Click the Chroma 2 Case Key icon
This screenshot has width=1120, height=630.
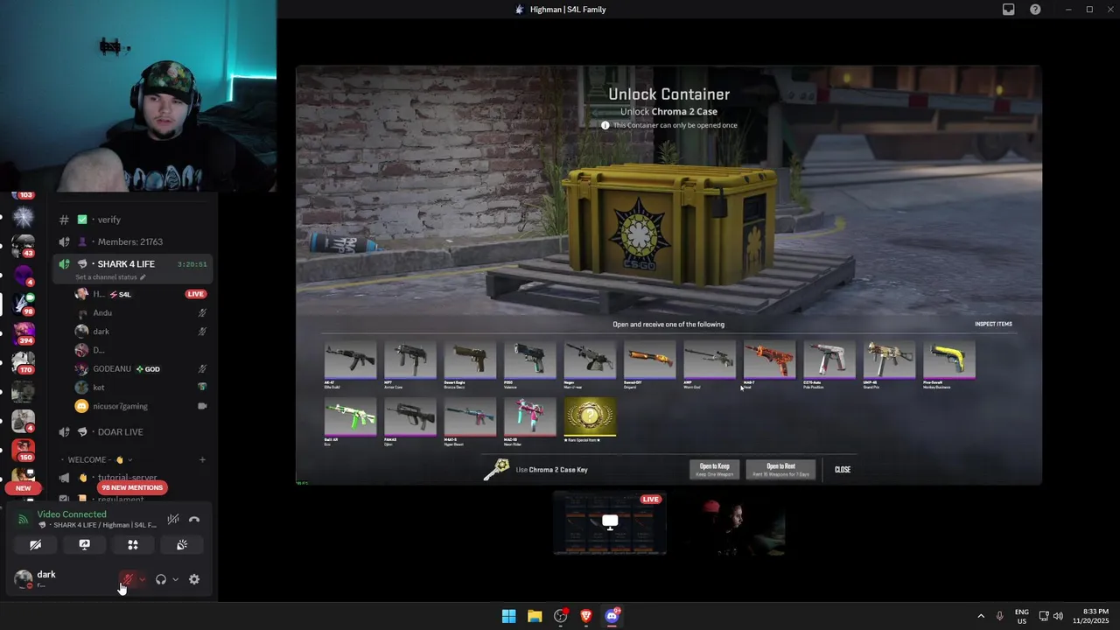(x=496, y=469)
